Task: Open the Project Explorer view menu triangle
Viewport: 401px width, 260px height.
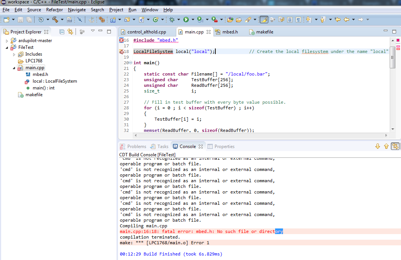Action: tap(92, 31)
